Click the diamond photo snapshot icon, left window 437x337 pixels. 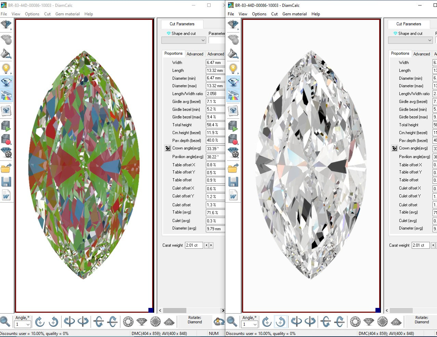[6, 111]
